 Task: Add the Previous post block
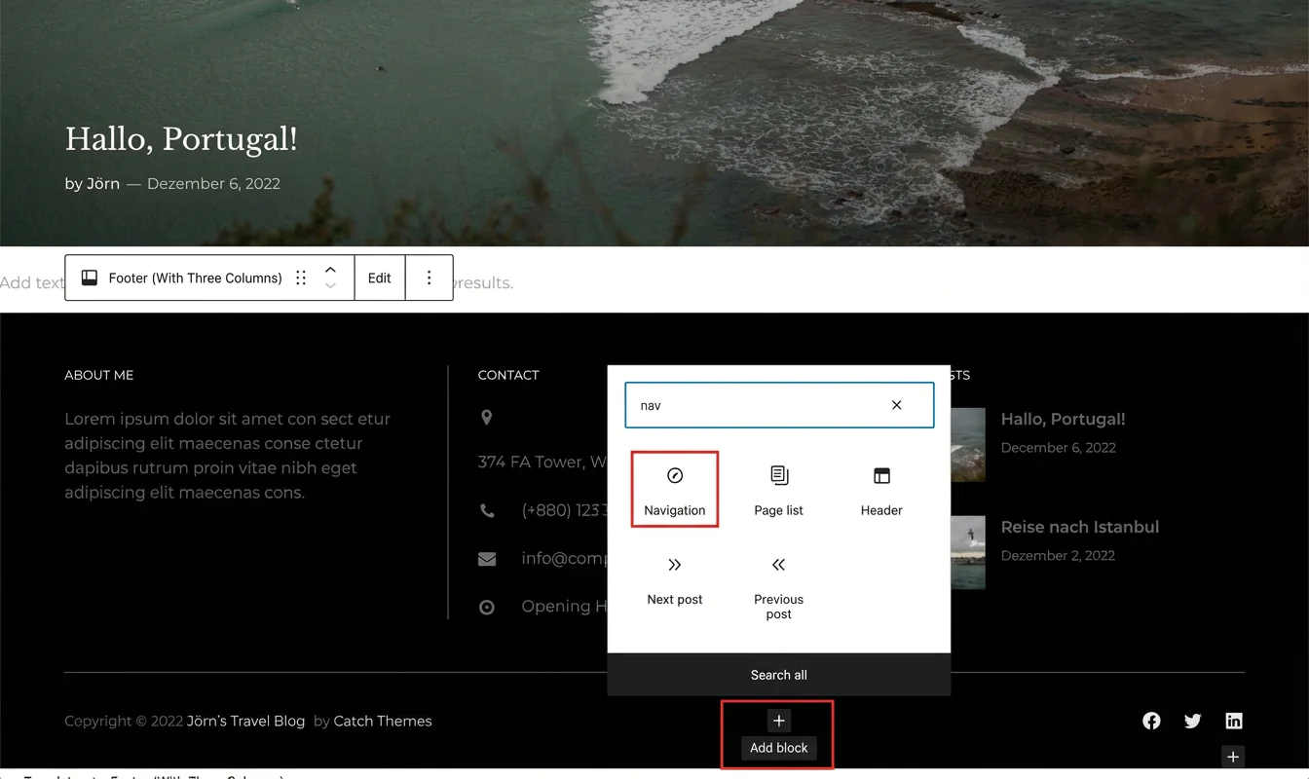pyautogui.click(x=778, y=587)
